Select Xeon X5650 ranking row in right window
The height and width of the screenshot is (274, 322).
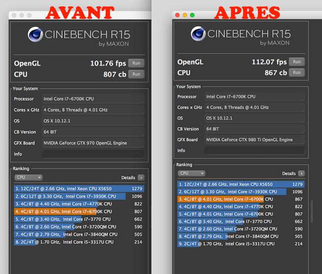241,184
